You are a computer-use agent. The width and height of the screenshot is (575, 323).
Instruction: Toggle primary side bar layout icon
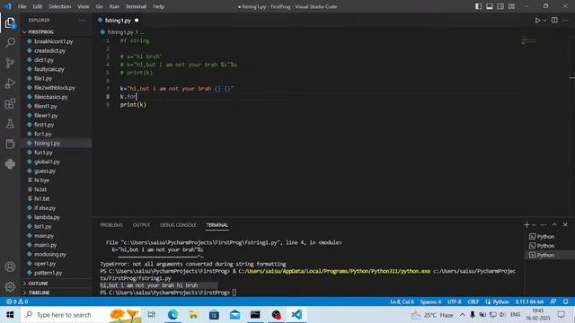coord(478,6)
